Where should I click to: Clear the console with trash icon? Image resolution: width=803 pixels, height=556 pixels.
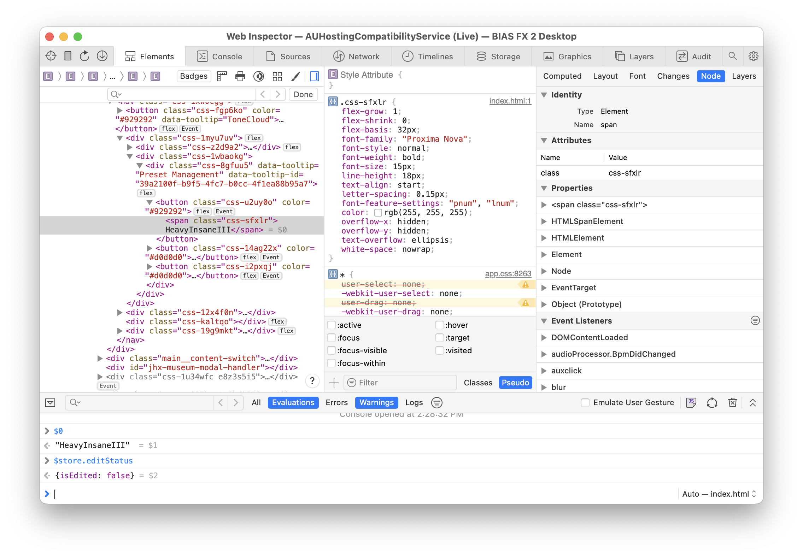click(732, 402)
